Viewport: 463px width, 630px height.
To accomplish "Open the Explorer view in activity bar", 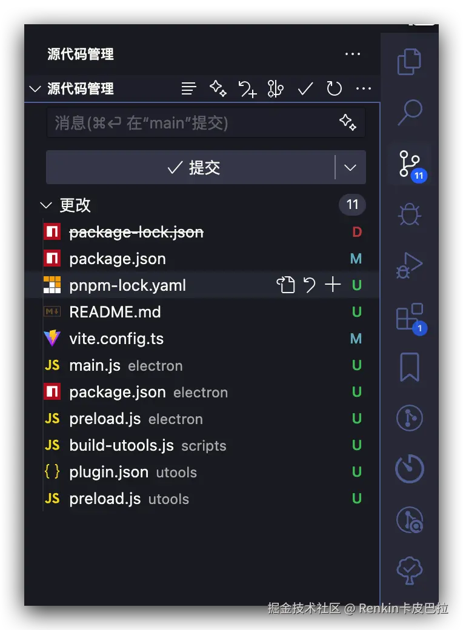I will 409,62.
